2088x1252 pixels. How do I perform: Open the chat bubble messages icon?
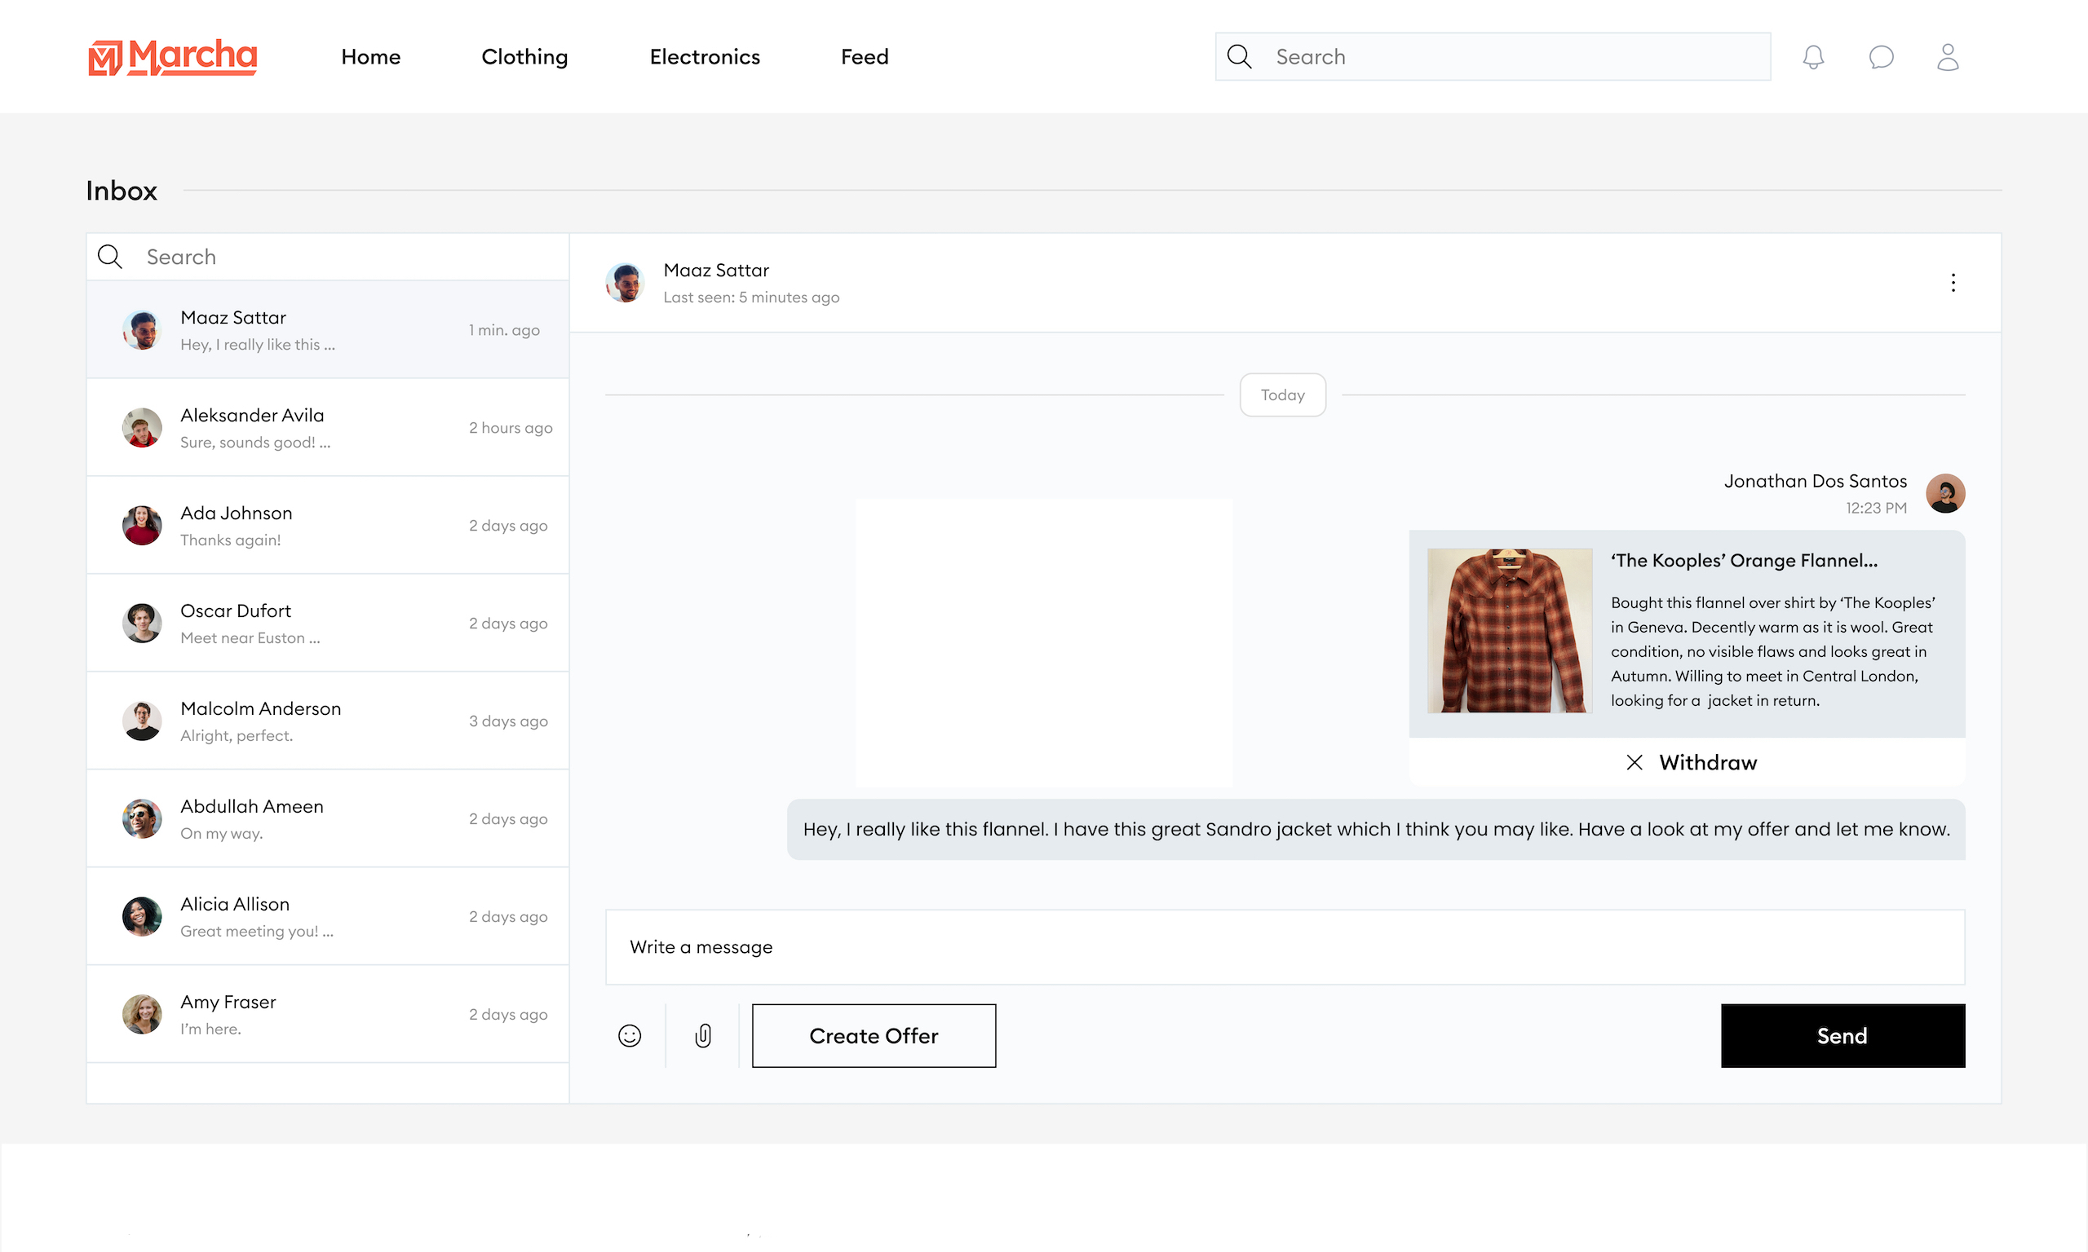click(1880, 56)
